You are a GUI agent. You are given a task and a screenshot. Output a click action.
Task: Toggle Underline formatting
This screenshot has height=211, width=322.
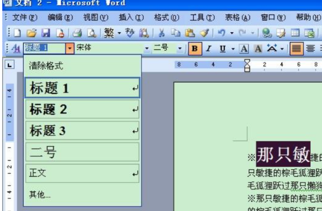[223, 49]
